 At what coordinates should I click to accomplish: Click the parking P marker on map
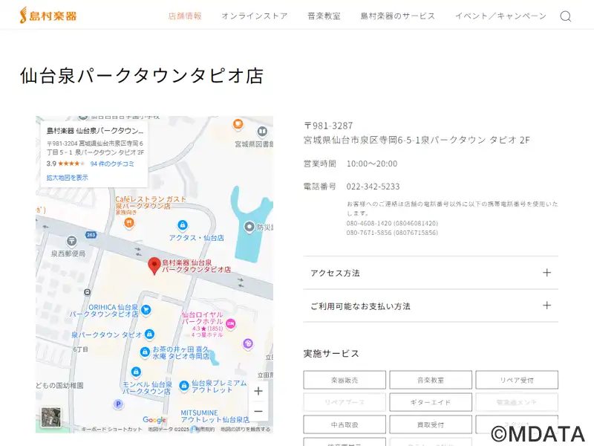click(x=118, y=404)
